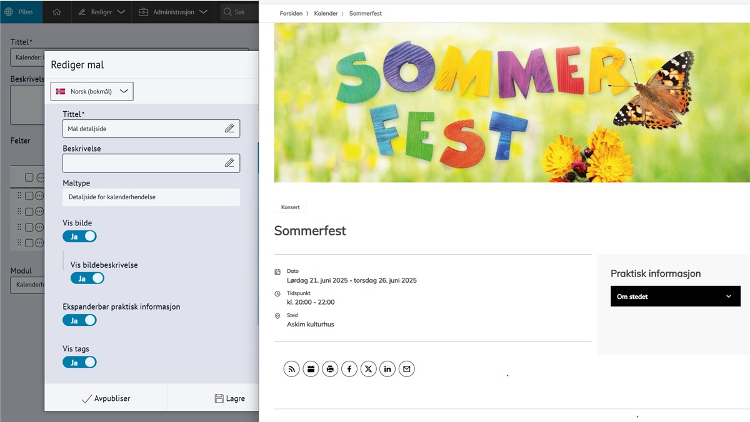Open the Administrasjon menu
750x422 pixels.
click(172, 12)
